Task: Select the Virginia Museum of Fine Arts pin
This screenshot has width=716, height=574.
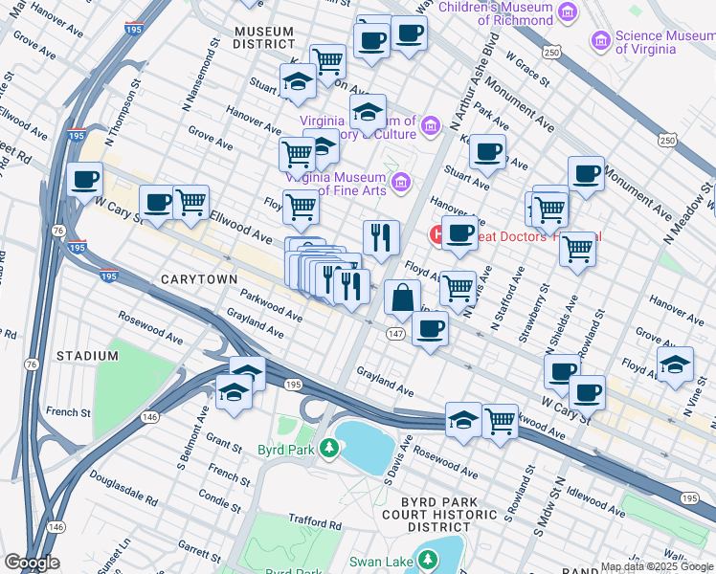Action: tap(401, 183)
